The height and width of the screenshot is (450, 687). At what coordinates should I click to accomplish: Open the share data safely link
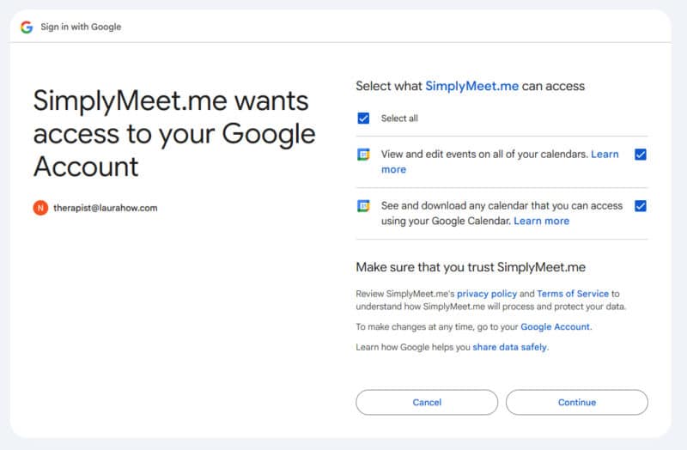point(509,347)
